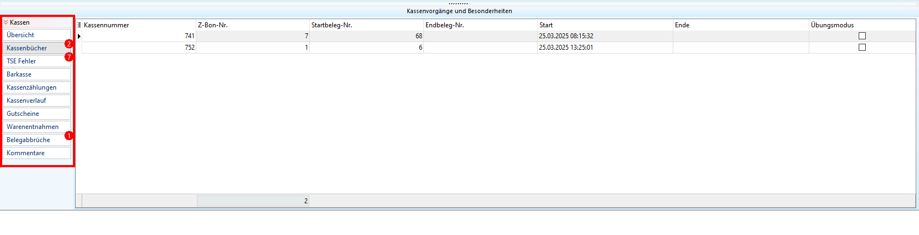Image resolution: width=919 pixels, height=235 pixels.
Task: Click red badge 1 on Belegabbrüche
Action: [69, 136]
